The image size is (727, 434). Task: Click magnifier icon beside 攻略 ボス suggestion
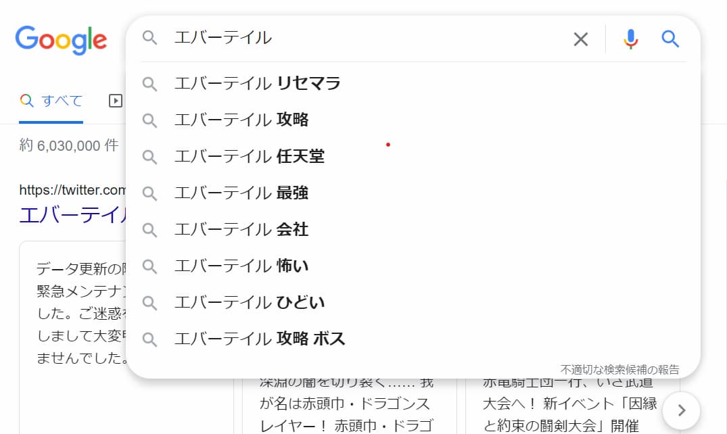[x=149, y=339]
